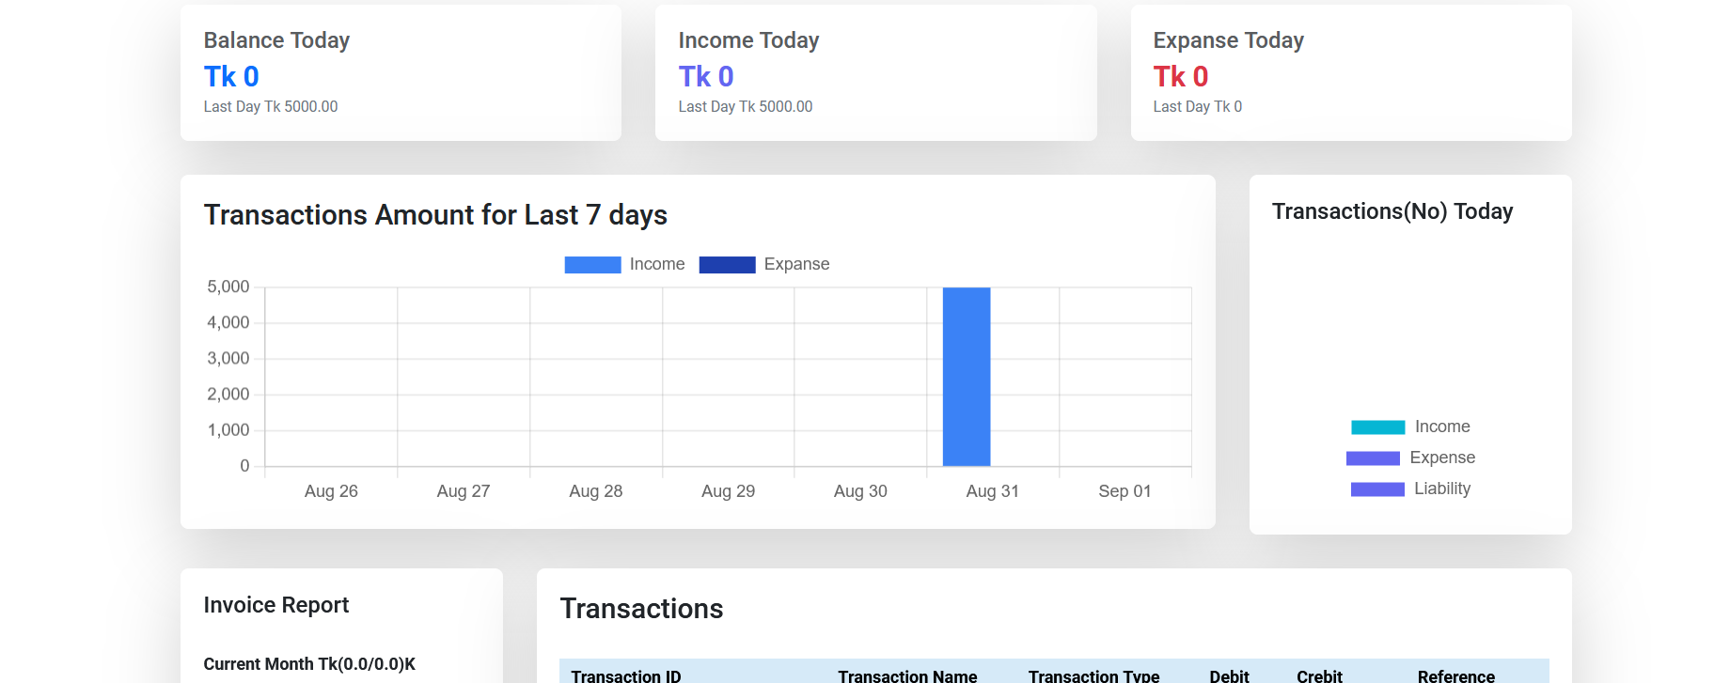Click the Expanse Today Tk 0 amount
The height and width of the screenshot is (683, 1730).
[1181, 76]
